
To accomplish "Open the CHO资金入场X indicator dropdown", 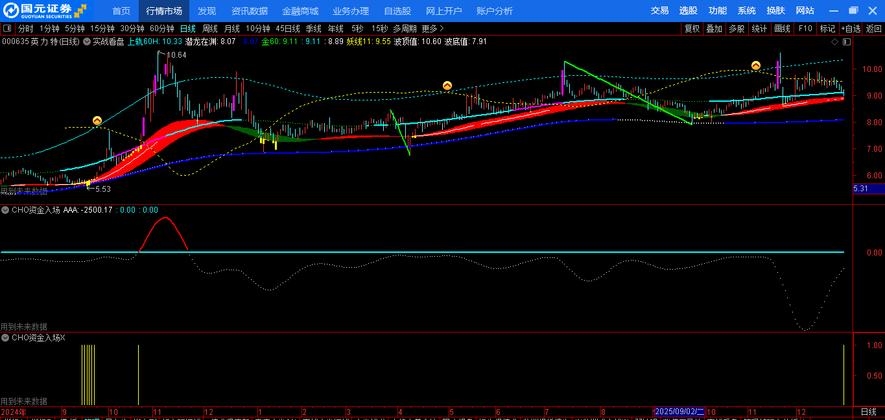I will point(5,338).
